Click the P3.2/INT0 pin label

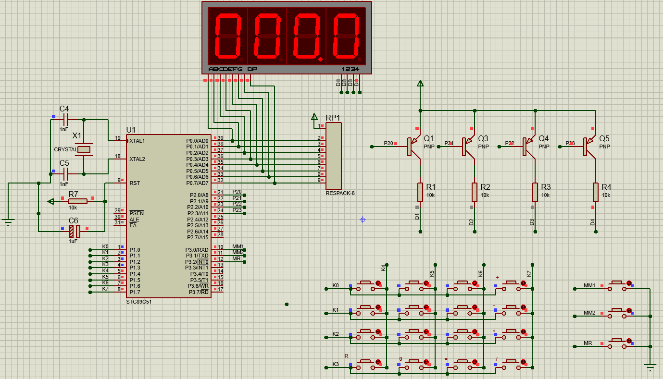coord(197,262)
